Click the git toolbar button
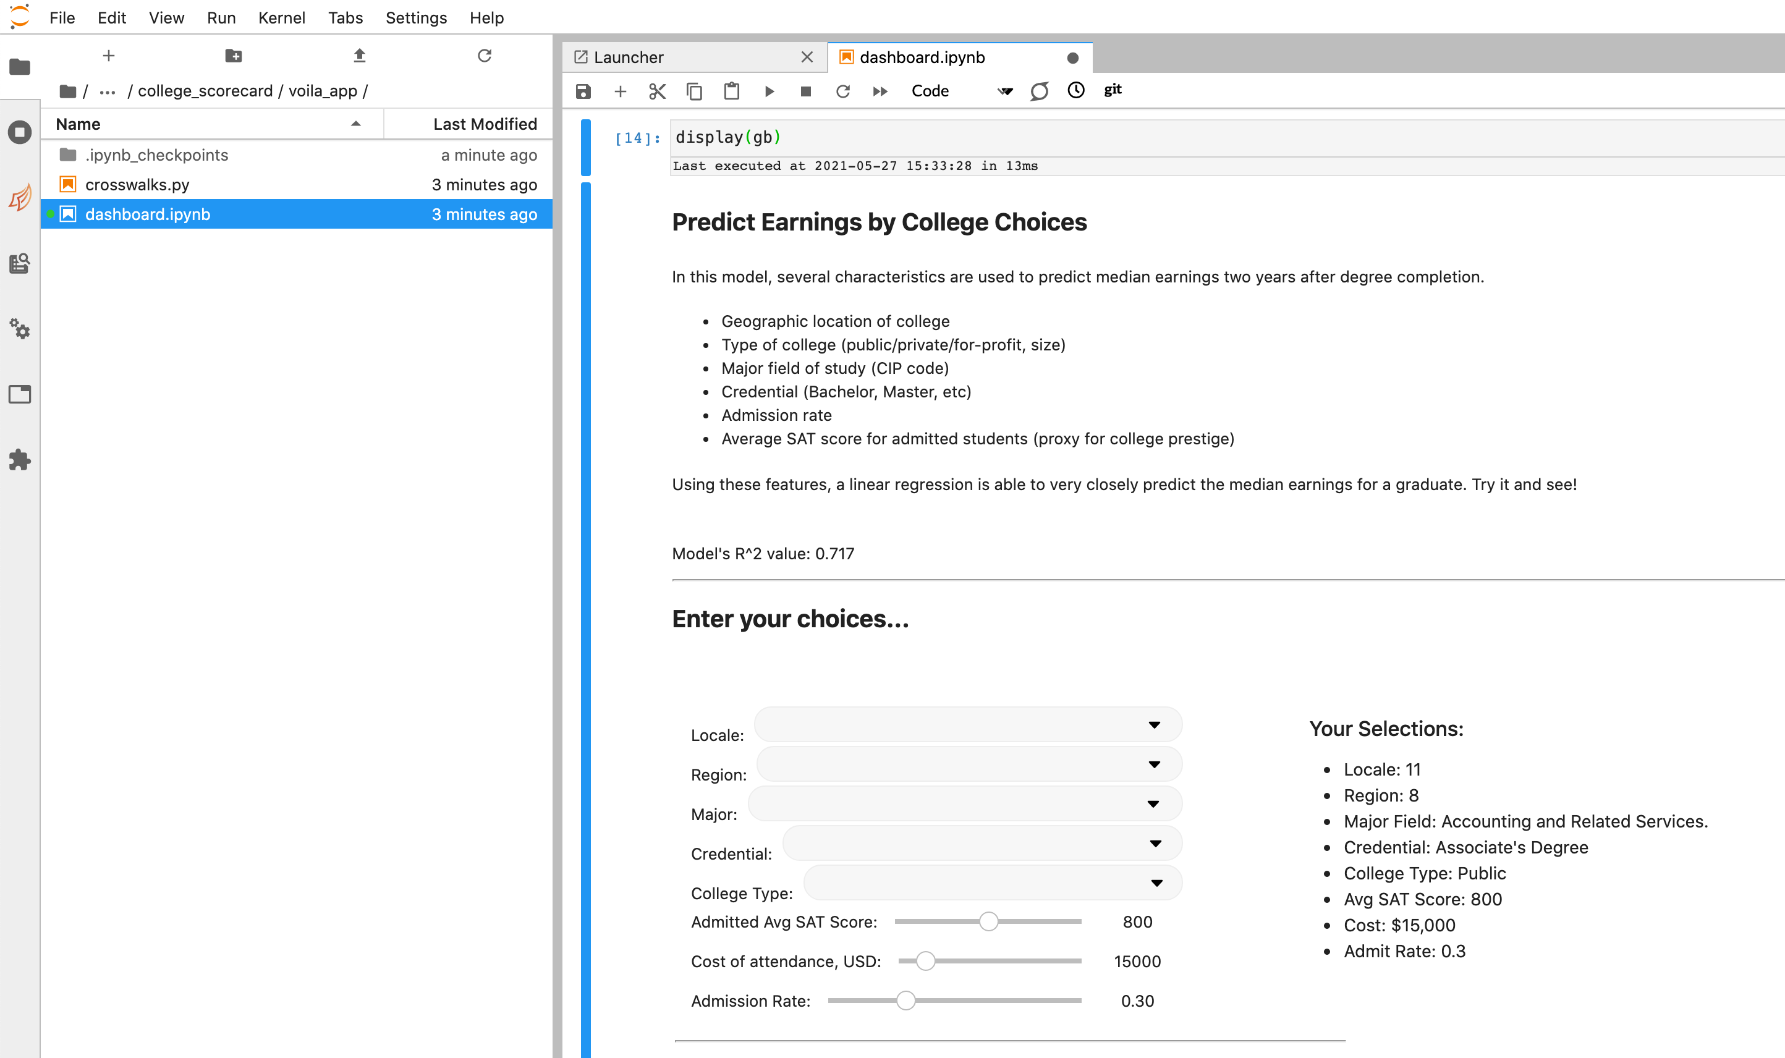Image resolution: width=1785 pixels, height=1058 pixels. tap(1112, 90)
